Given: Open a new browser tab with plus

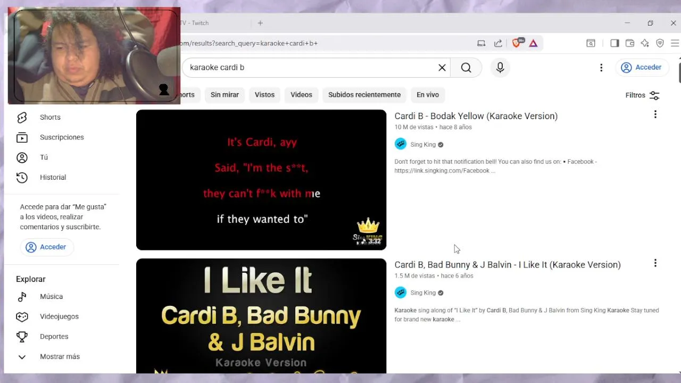Looking at the screenshot, I should [x=260, y=23].
